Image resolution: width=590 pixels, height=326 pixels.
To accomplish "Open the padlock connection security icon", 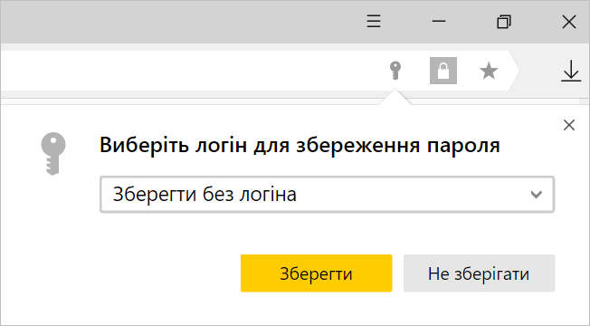I will [x=443, y=71].
